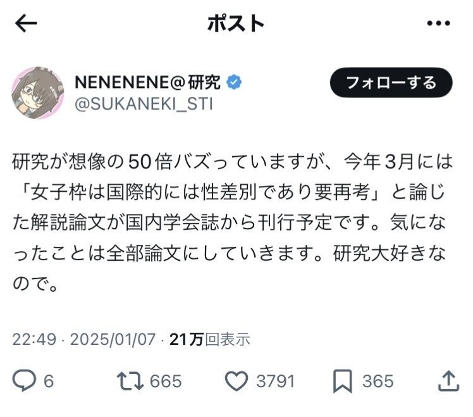Viewport: 473px width, 417px height.
Task: Click the like count 3791
Action: [275, 381]
